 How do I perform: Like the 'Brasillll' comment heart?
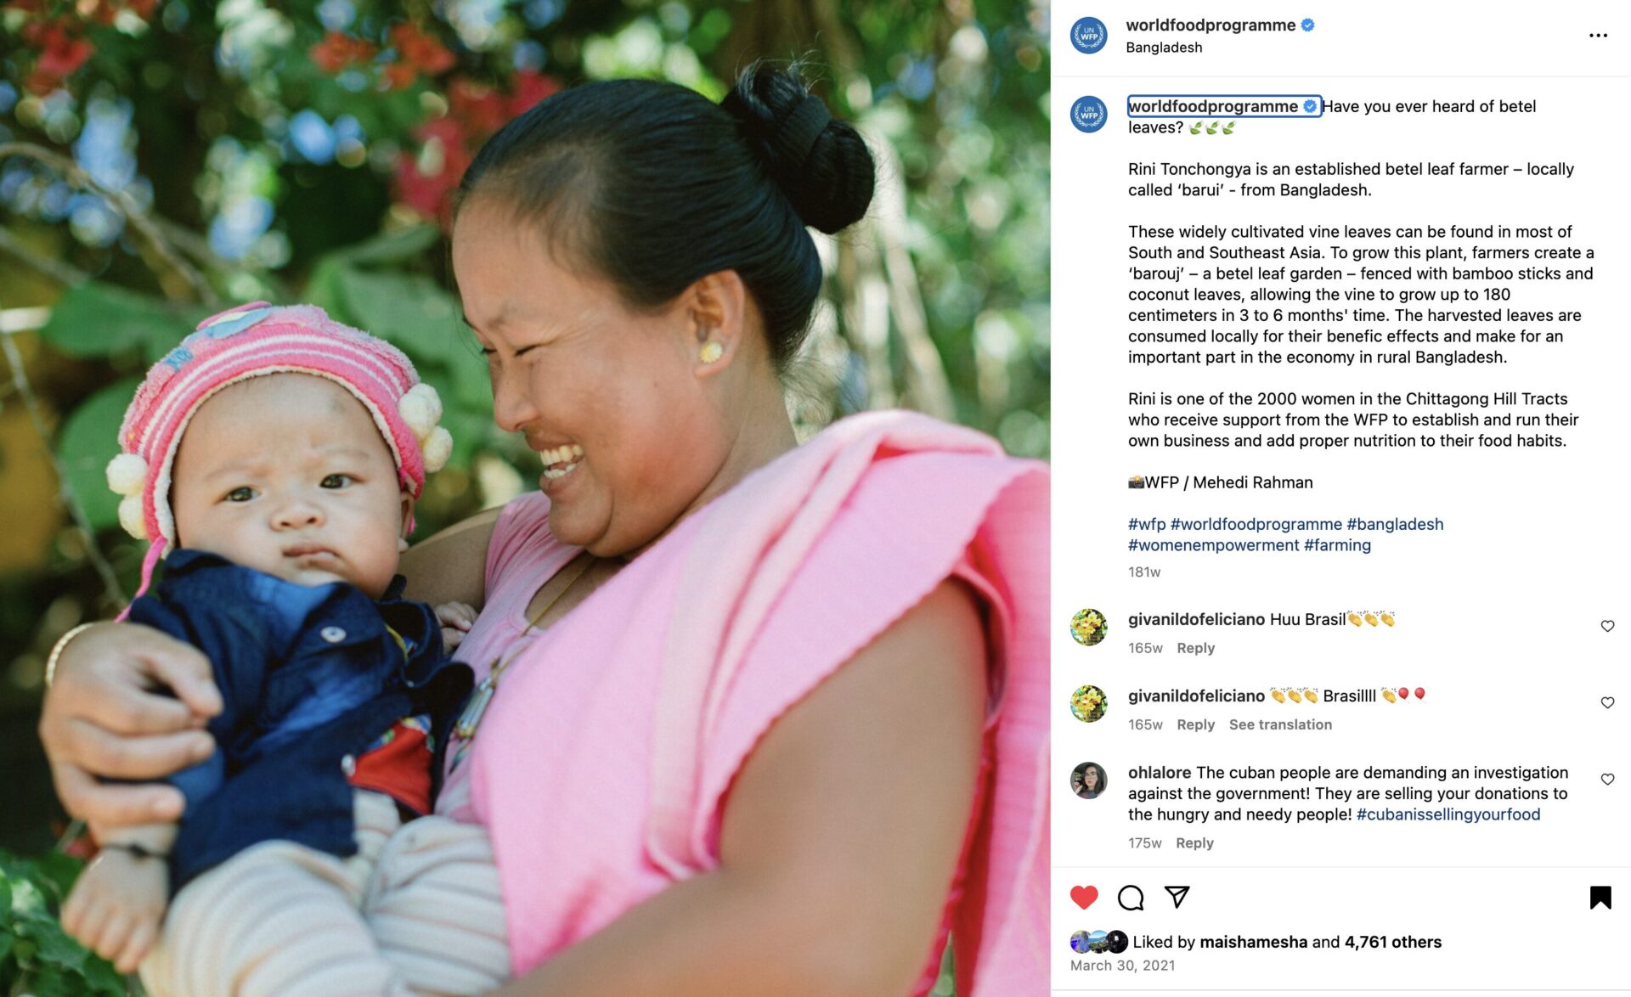[x=1607, y=702]
